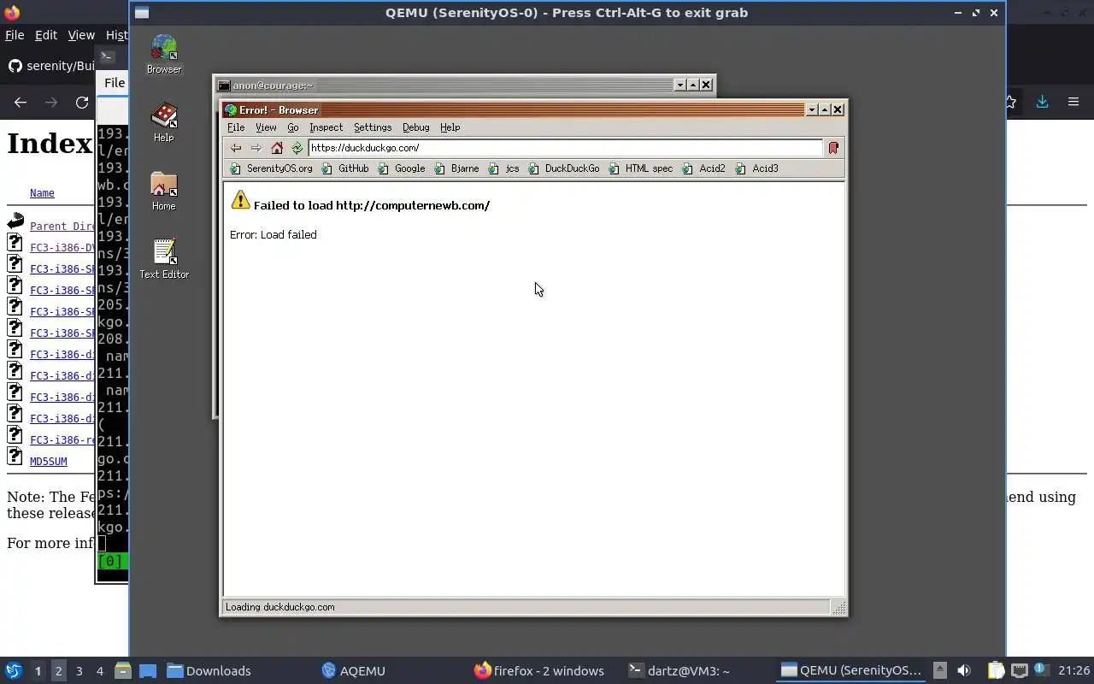Open the Home page button in SerenityOS Browser
Viewport: 1094px width, 684px height.
(277, 148)
